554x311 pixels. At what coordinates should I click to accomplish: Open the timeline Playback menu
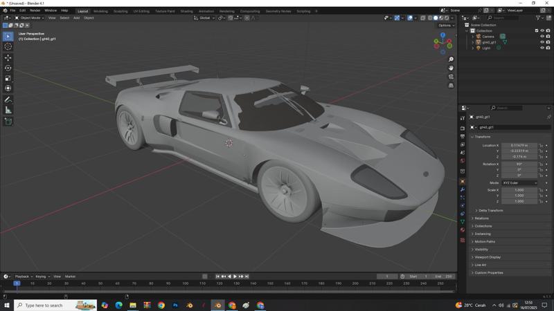point(24,276)
